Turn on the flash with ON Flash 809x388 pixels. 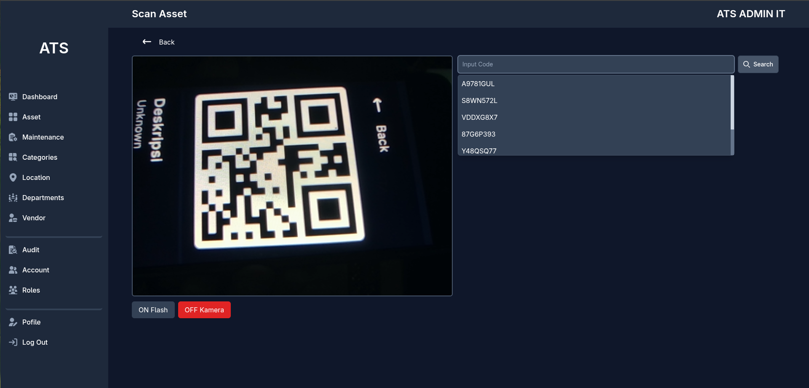(x=153, y=310)
